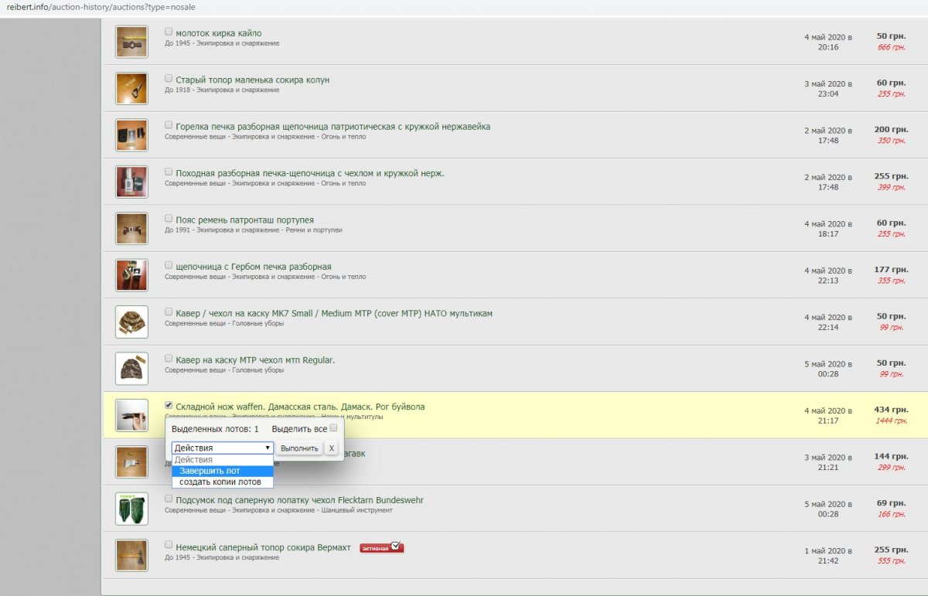Expand the 'Действия' actions dropdown
928x596 pixels.
click(x=223, y=448)
